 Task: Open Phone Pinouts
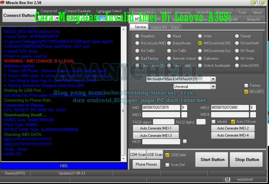pos(146,164)
